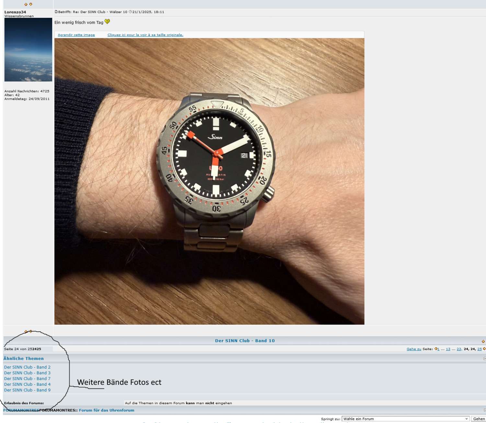486x423 pixels.
Task: Click the heart smiley emoticon in the post
Action: pos(107,22)
